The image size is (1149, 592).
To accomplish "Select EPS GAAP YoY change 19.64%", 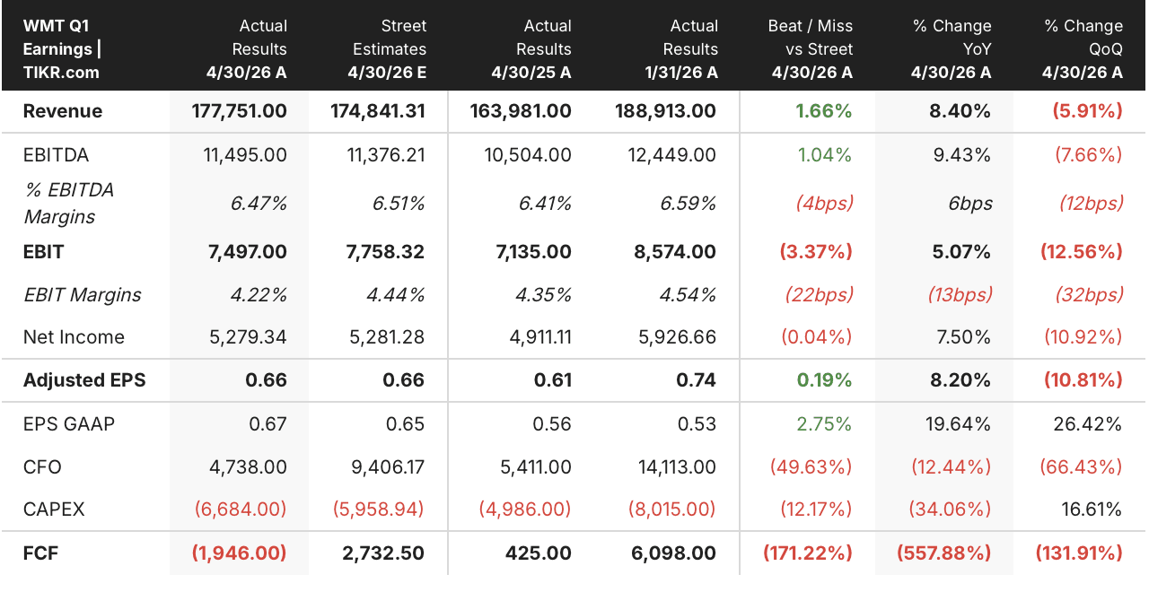I will (958, 423).
